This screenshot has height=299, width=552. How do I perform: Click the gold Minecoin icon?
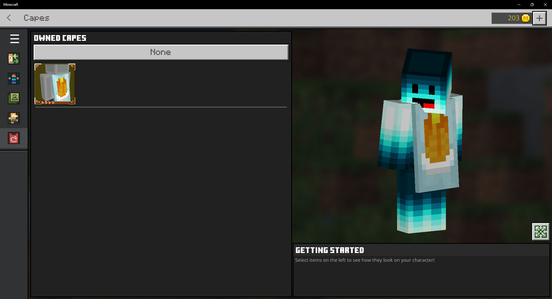point(526,18)
